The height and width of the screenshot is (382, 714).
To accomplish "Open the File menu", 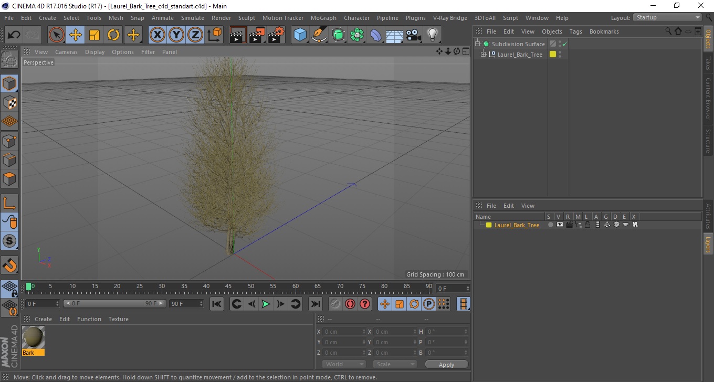I will coord(9,18).
